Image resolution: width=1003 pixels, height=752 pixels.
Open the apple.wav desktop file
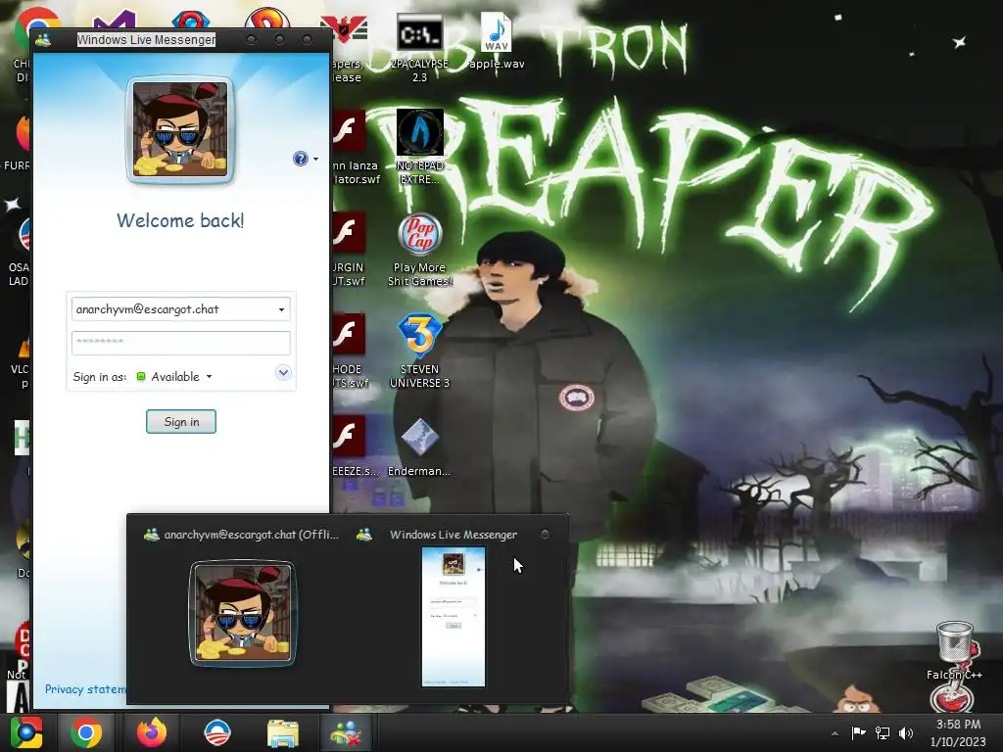[497, 42]
